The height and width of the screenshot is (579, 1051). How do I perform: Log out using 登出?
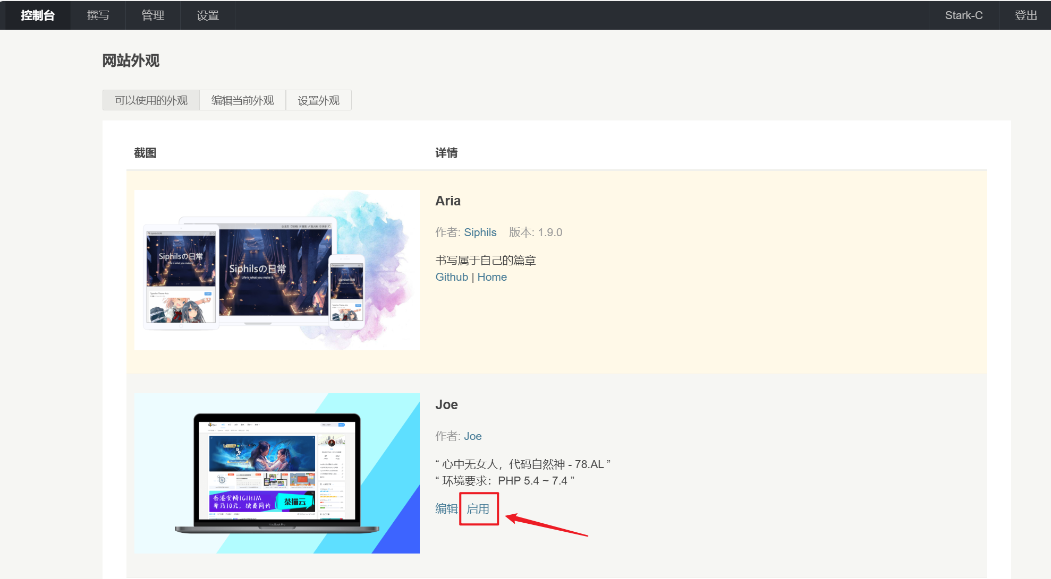[1025, 15]
